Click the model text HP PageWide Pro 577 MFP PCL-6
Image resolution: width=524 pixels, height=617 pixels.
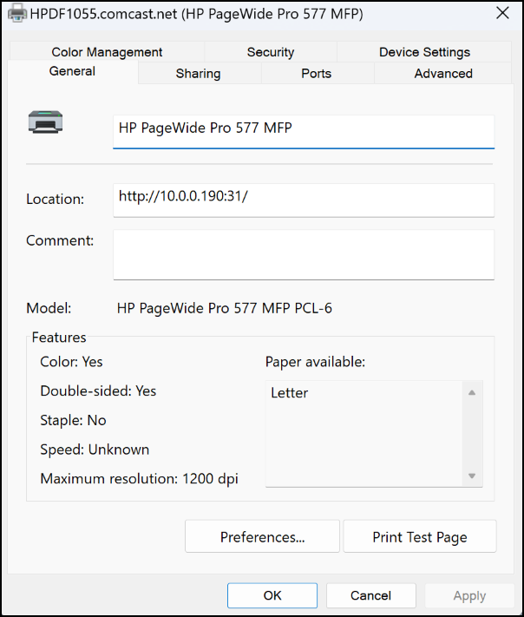pos(225,308)
